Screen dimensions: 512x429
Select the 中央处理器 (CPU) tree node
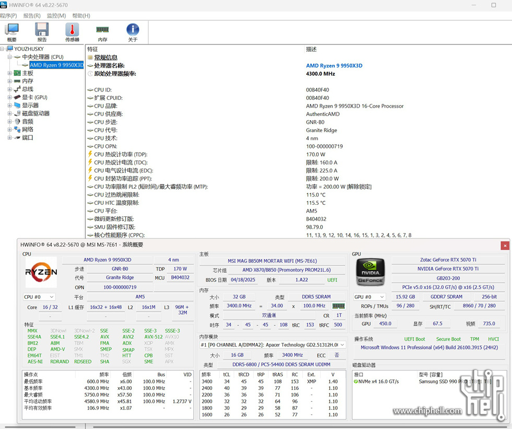click(x=43, y=57)
